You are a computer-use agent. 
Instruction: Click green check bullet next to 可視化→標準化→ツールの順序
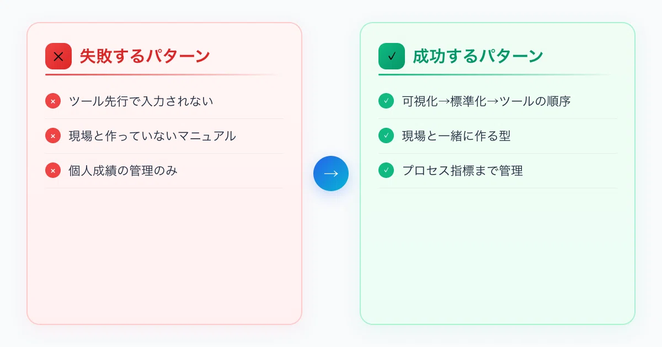(x=386, y=101)
